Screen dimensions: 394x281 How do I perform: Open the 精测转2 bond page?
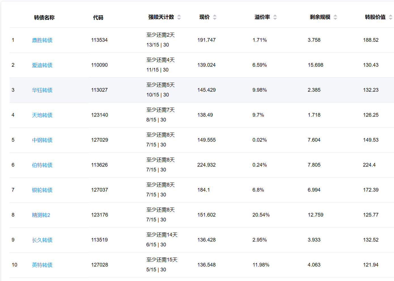tap(41, 215)
